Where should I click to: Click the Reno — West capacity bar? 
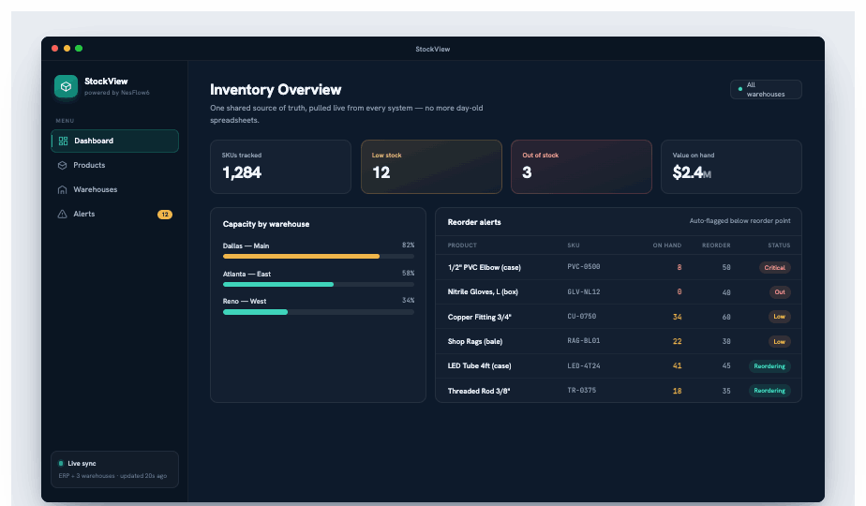(319, 312)
